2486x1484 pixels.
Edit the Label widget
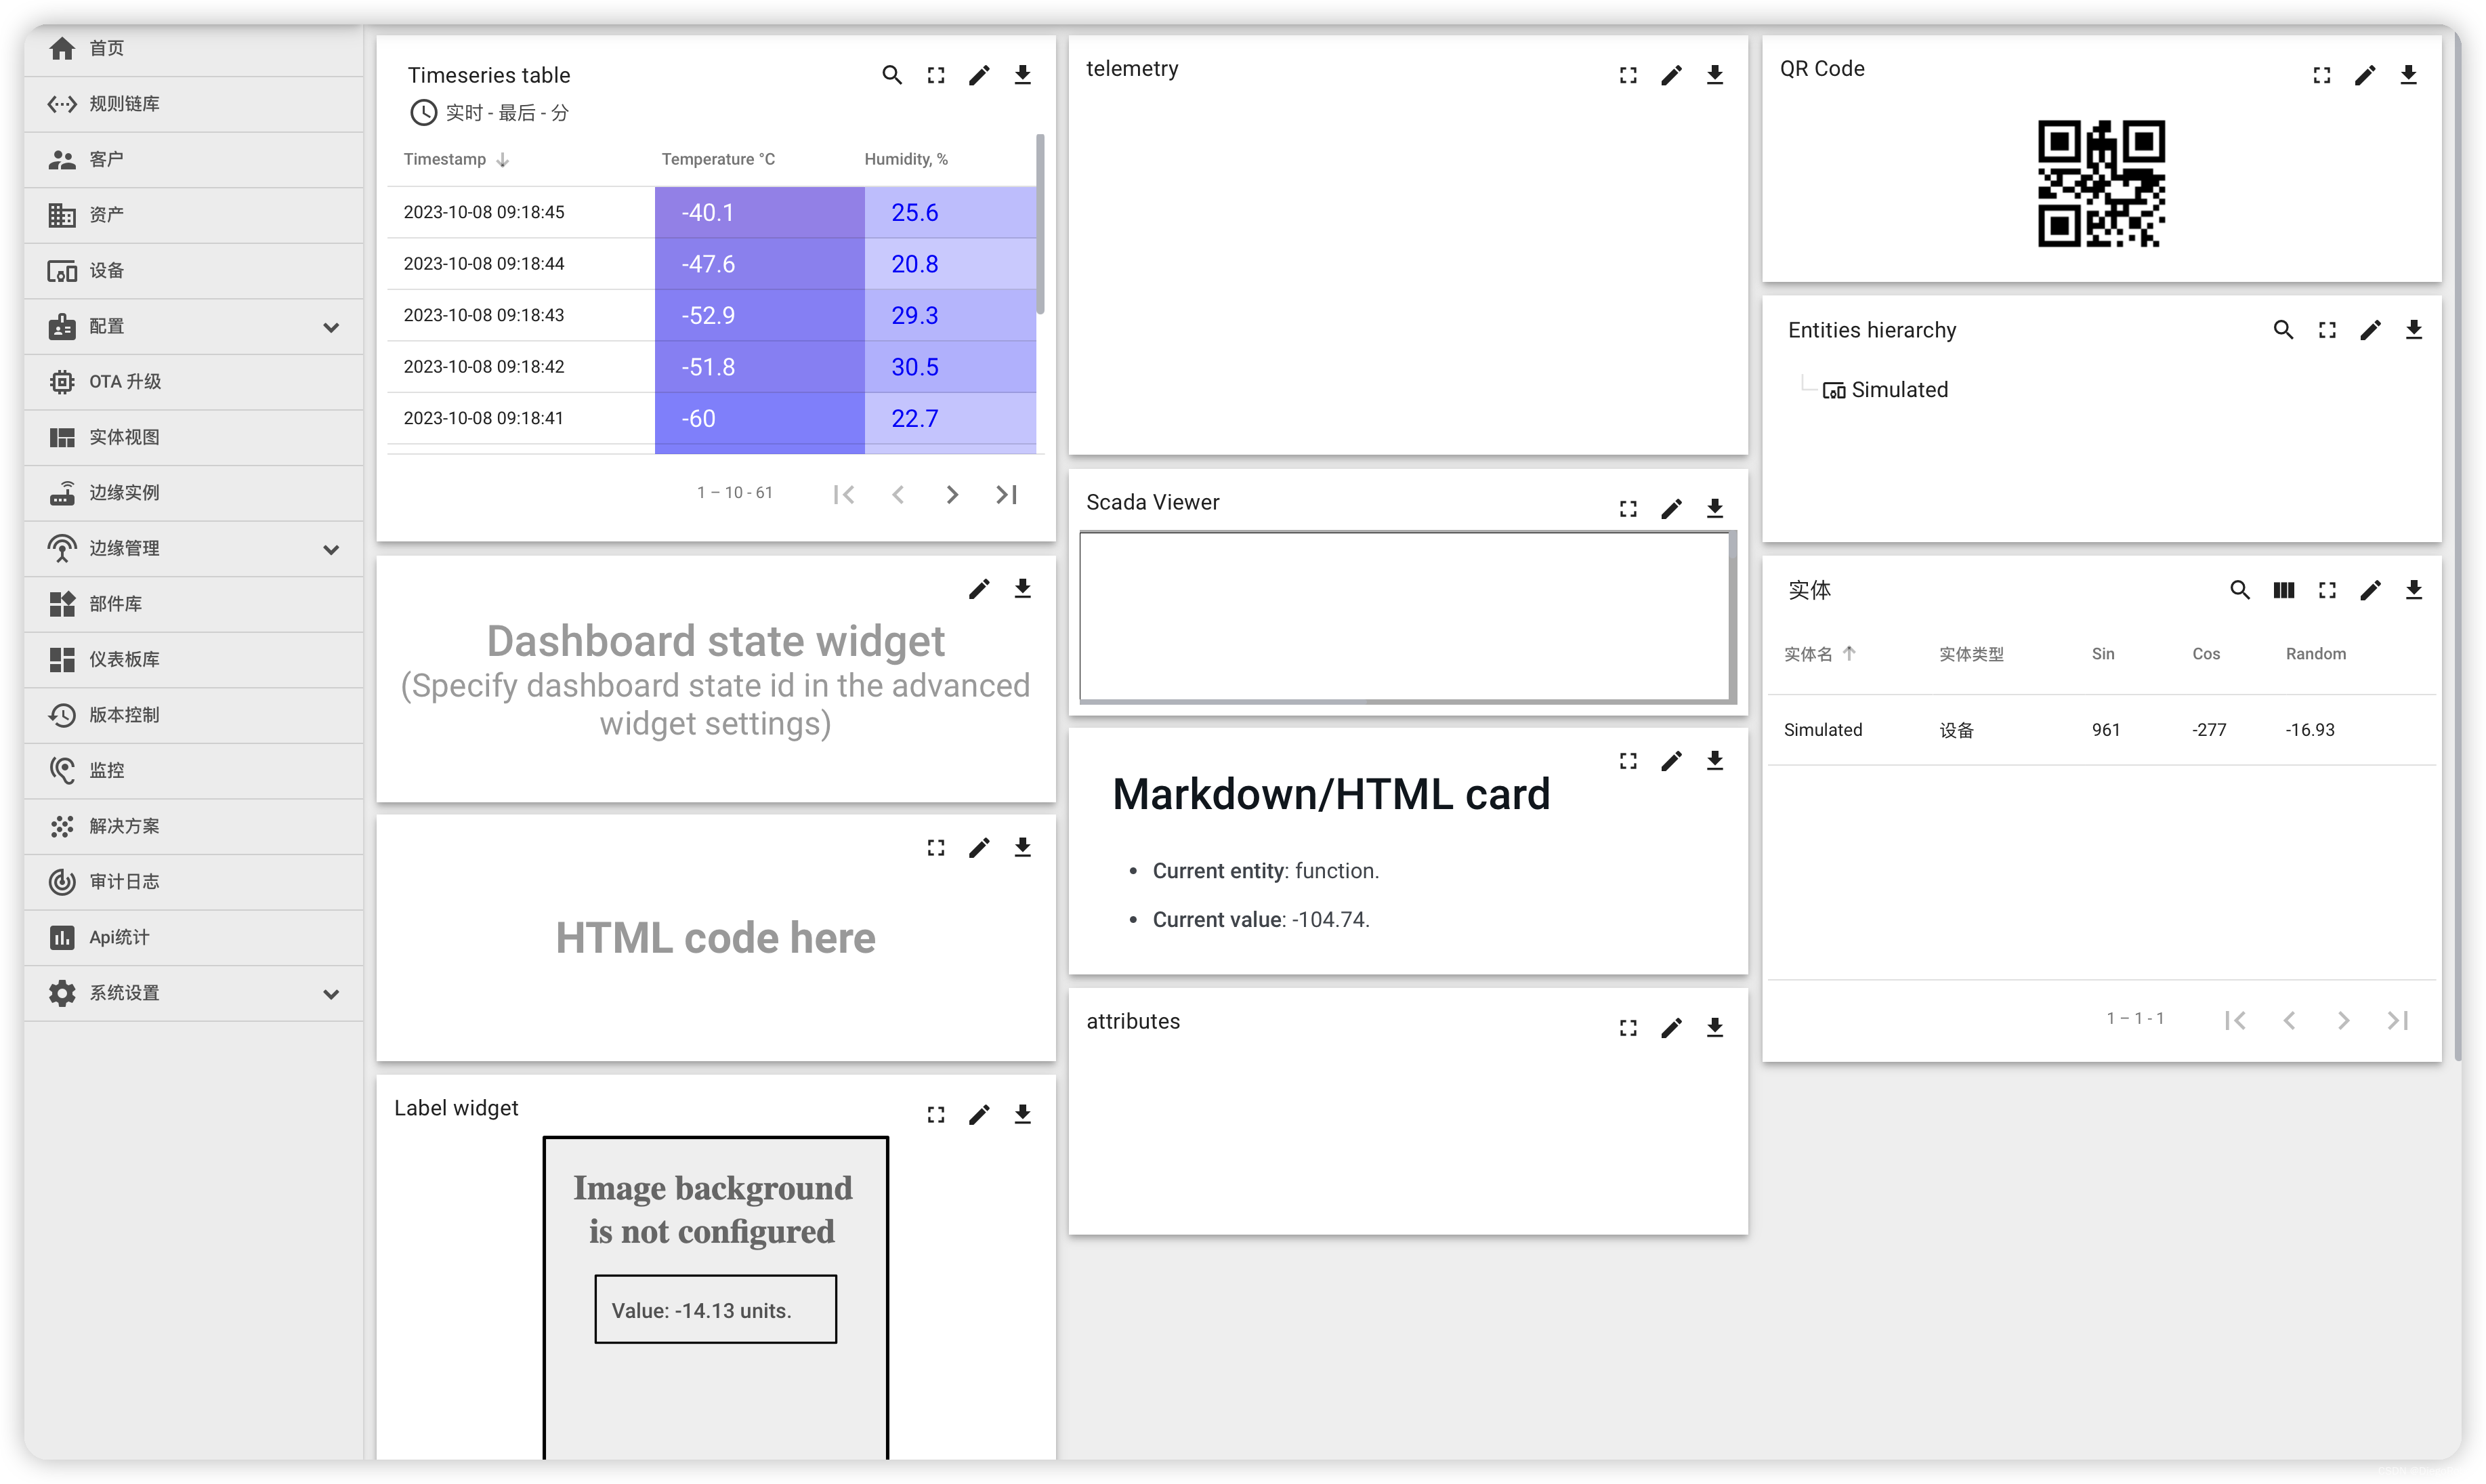979,1115
